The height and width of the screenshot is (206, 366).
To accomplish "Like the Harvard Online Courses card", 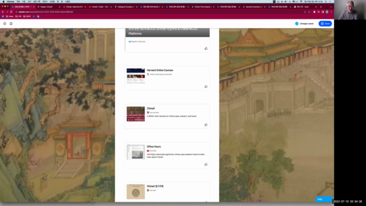I will (206, 86).
